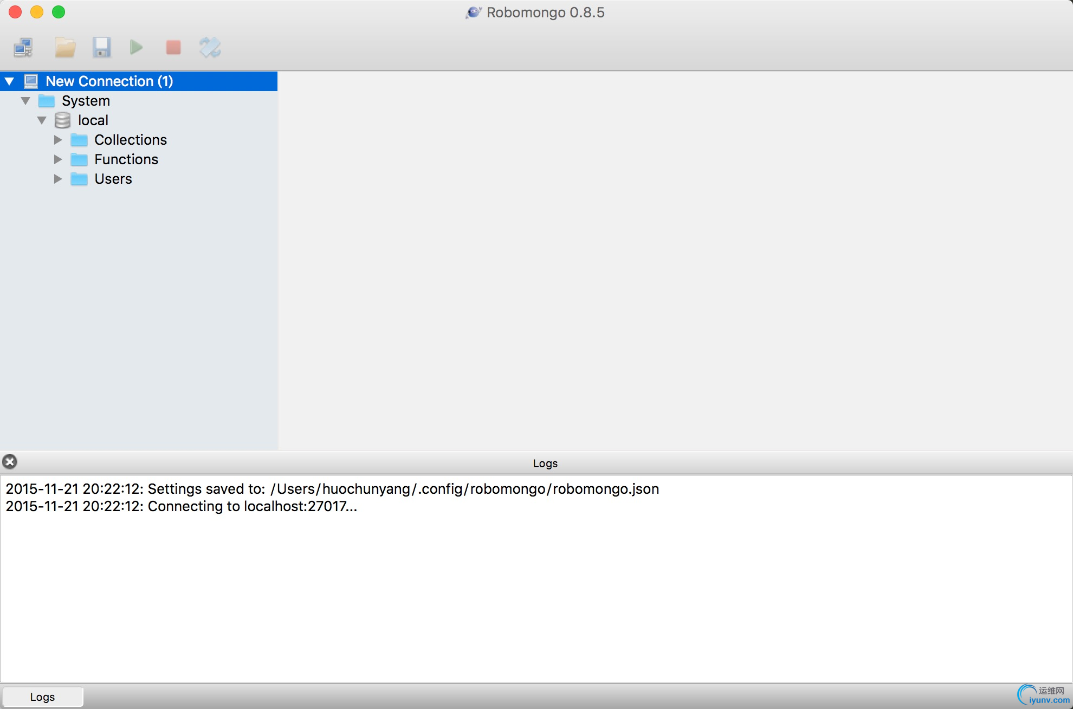Expand the Collections folder
This screenshot has width=1073, height=709.
point(58,140)
